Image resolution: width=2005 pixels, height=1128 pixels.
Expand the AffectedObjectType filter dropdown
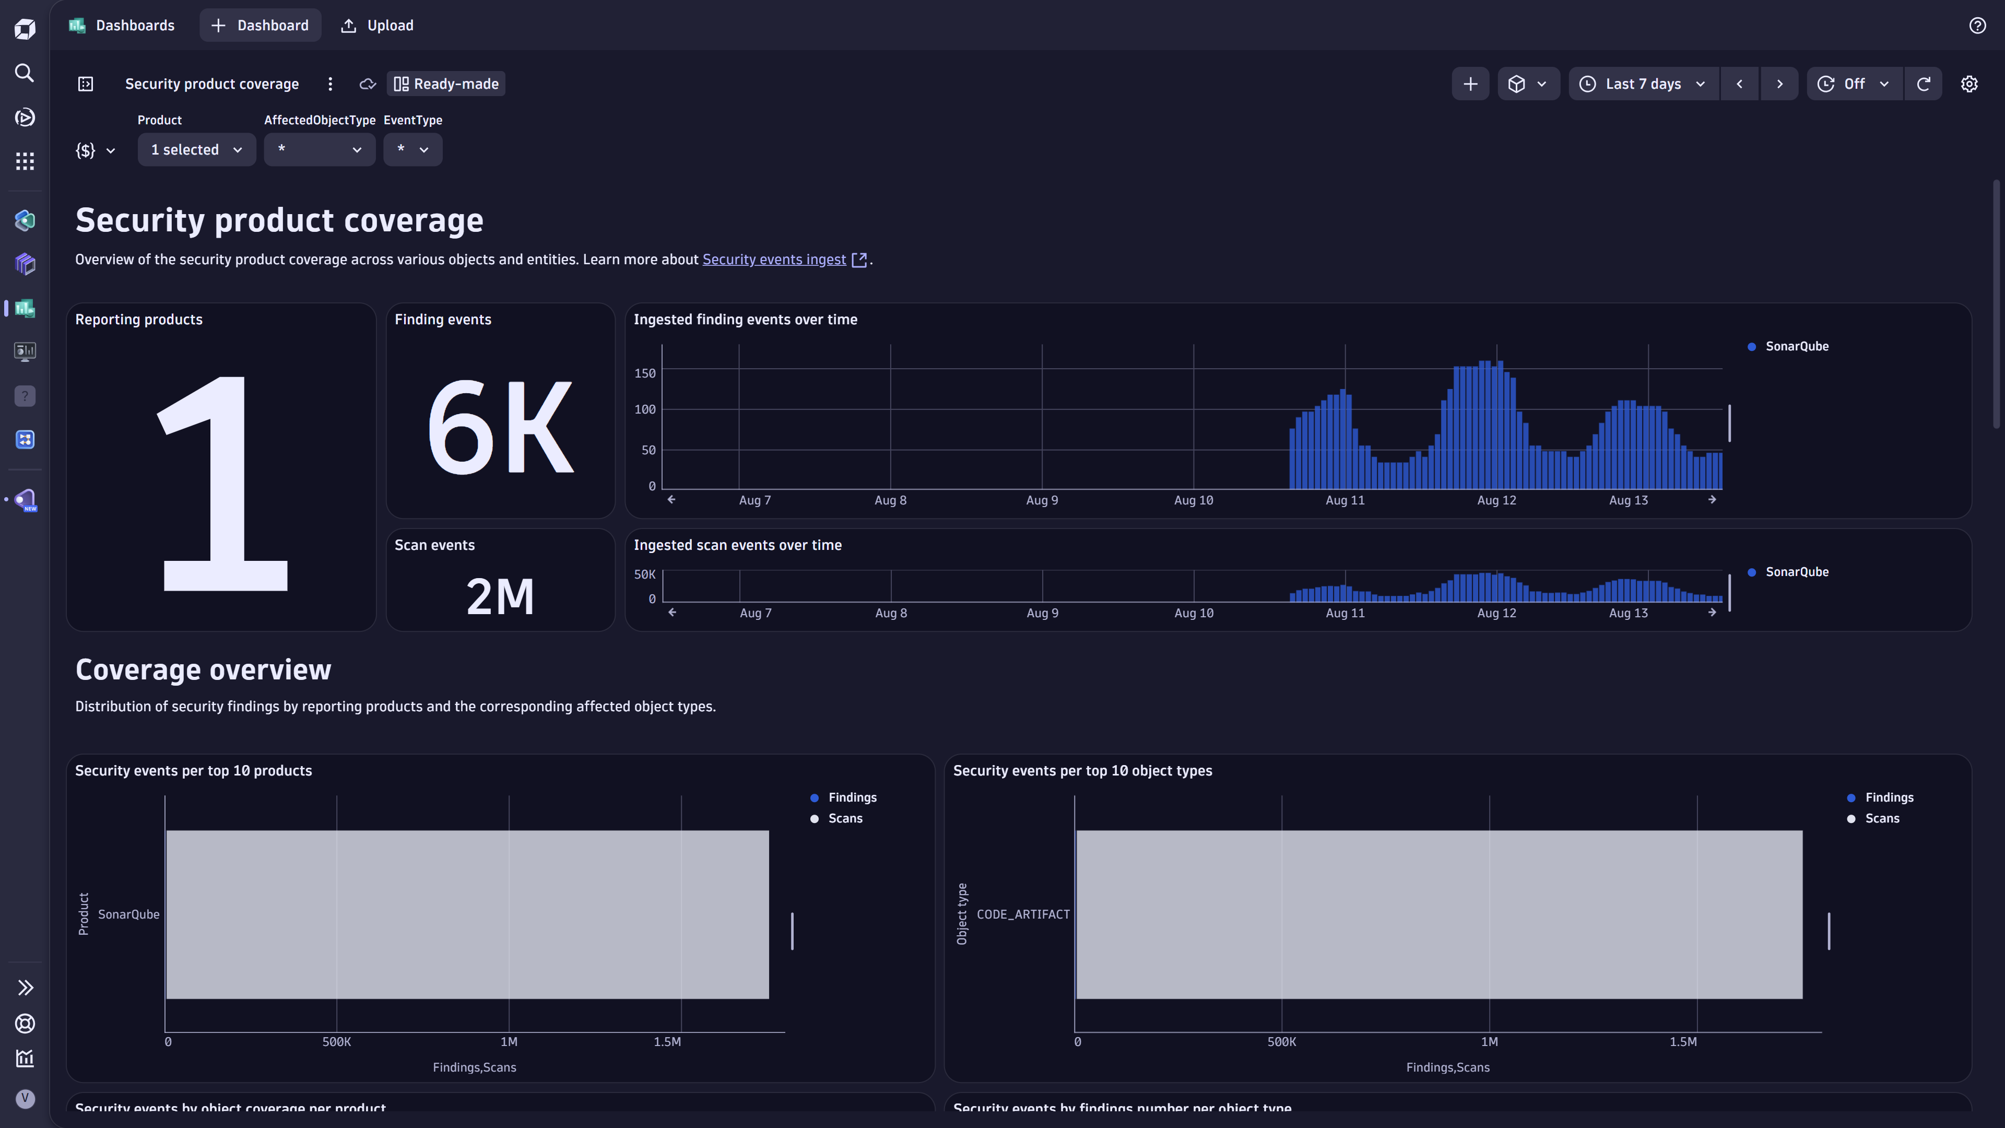(x=319, y=149)
